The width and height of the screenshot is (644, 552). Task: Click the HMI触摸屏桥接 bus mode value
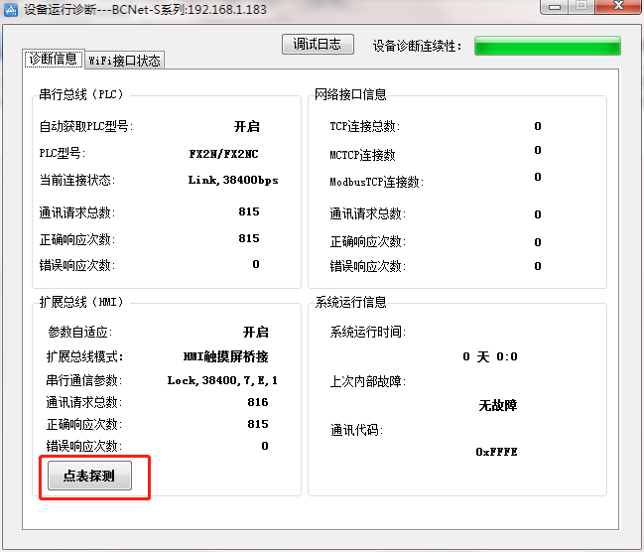pos(226,356)
